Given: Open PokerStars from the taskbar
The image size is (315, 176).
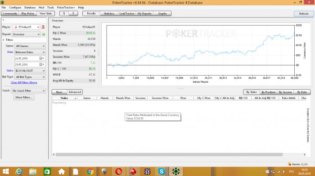Looking at the screenshot, I should (x=133, y=172).
